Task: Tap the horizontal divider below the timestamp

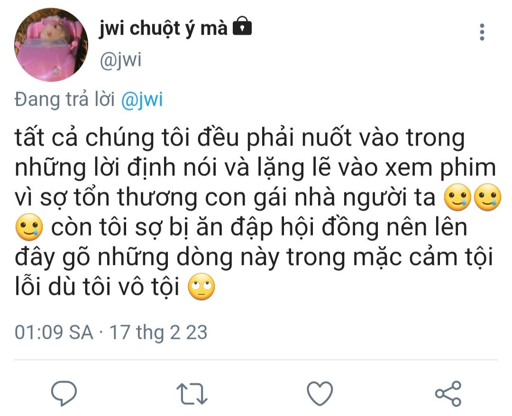Action: pos(256,360)
